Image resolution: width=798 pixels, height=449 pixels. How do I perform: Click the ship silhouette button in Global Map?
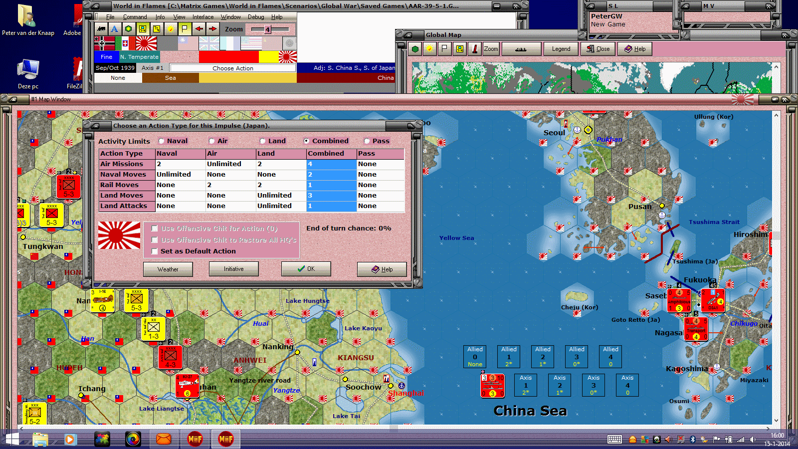(x=521, y=49)
